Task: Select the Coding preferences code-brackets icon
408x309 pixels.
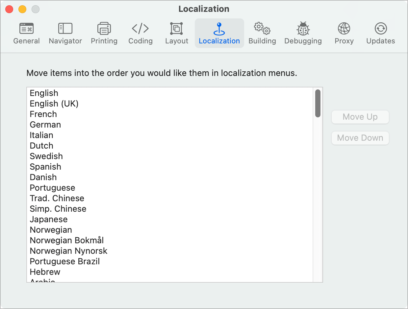Action: click(140, 29)
